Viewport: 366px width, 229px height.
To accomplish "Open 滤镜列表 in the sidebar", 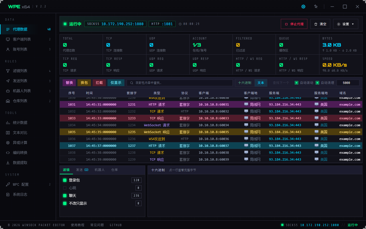I will click(28, 71).
